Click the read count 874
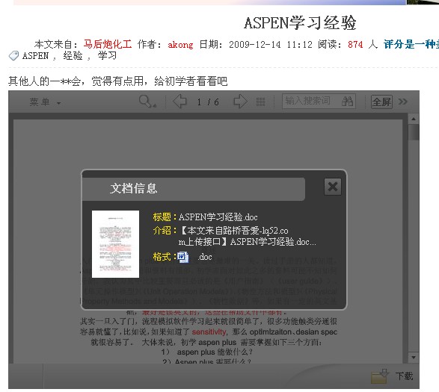Image resolution: width=439 pixels, height=392 pixels. coord(355,45)
